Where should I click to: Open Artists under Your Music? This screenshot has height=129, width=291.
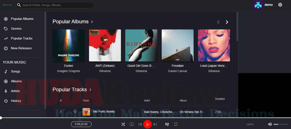tap(15, 91)
